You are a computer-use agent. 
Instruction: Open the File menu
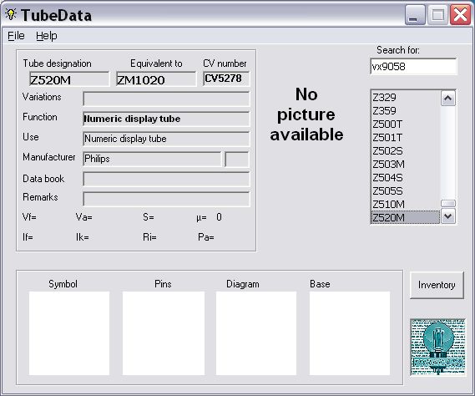tap(16, 36)
